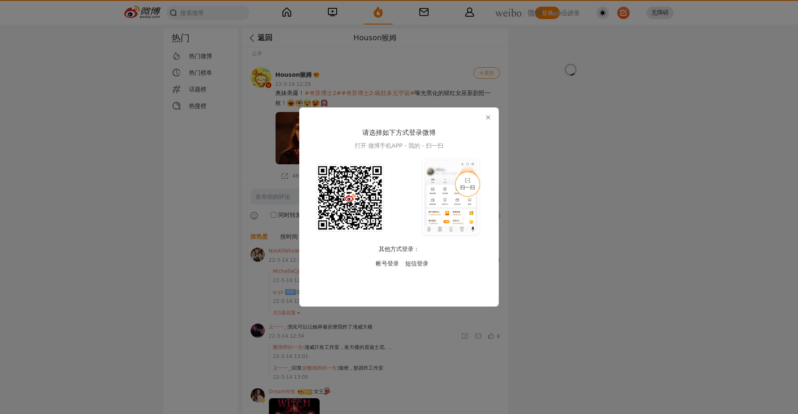
Task: Close the login QR code dialog
Action: click(x=488, y=117)
